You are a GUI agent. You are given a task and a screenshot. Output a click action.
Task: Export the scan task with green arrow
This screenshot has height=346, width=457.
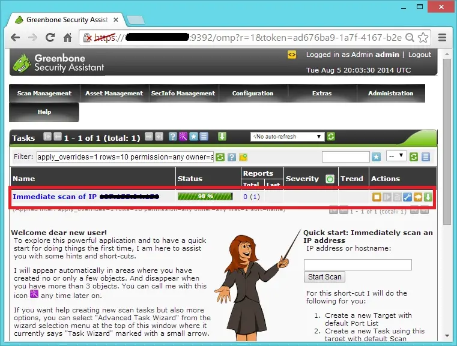(428, 197)
